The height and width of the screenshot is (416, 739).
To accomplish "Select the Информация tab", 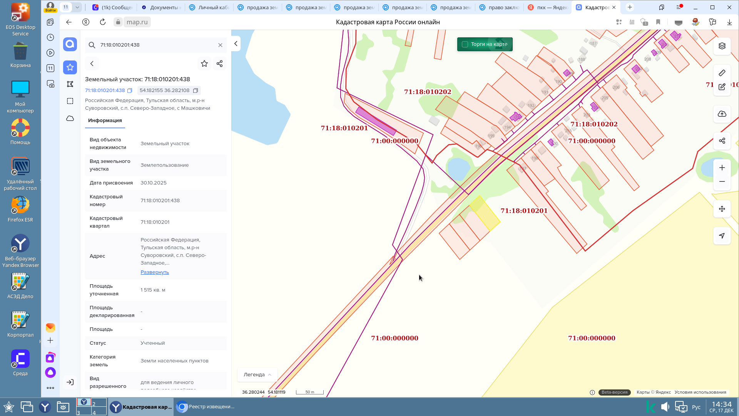I will [105, 121].
